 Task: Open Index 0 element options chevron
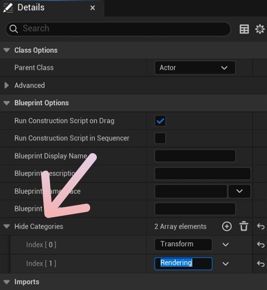[225, 245]
